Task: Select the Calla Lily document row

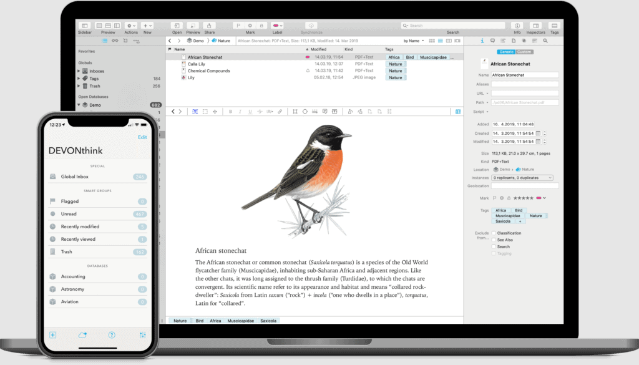Action: (315, 64)
